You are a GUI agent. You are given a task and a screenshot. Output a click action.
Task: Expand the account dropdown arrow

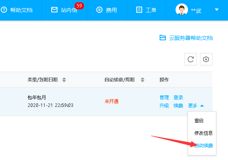(217, 10)
